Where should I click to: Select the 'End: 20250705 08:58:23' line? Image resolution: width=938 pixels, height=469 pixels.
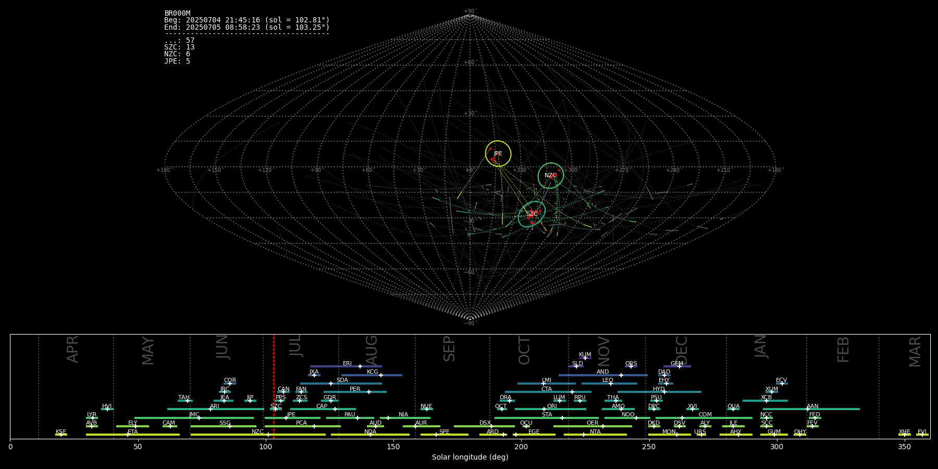pyautogui.click(x=247, y=27)
